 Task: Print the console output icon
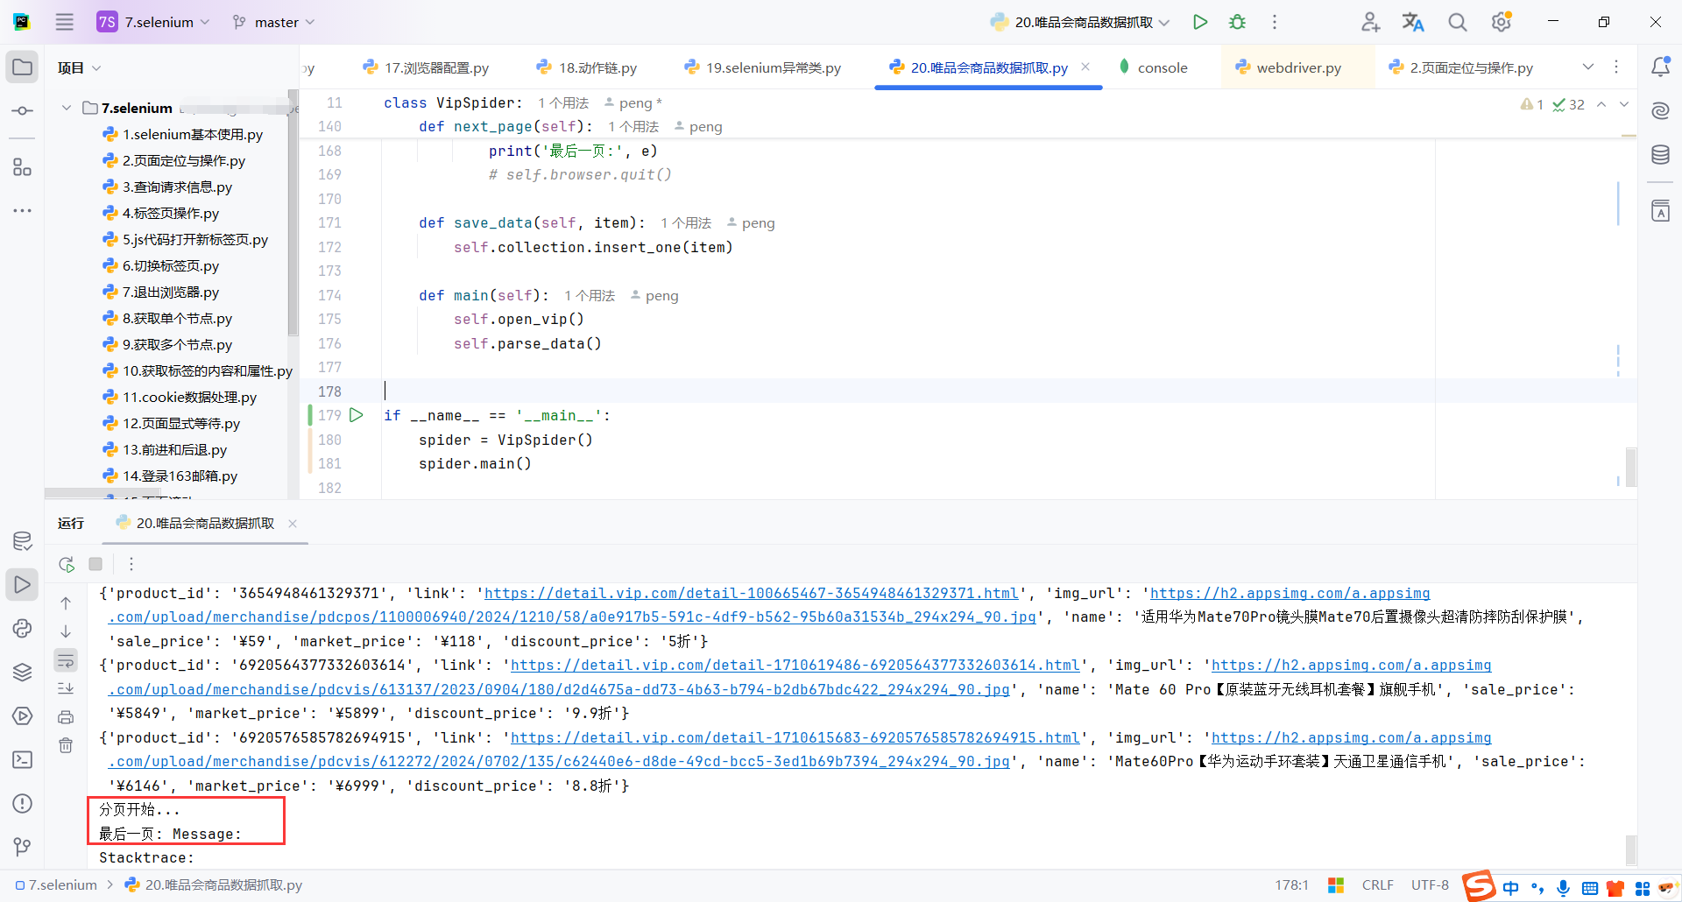[66, 717]
